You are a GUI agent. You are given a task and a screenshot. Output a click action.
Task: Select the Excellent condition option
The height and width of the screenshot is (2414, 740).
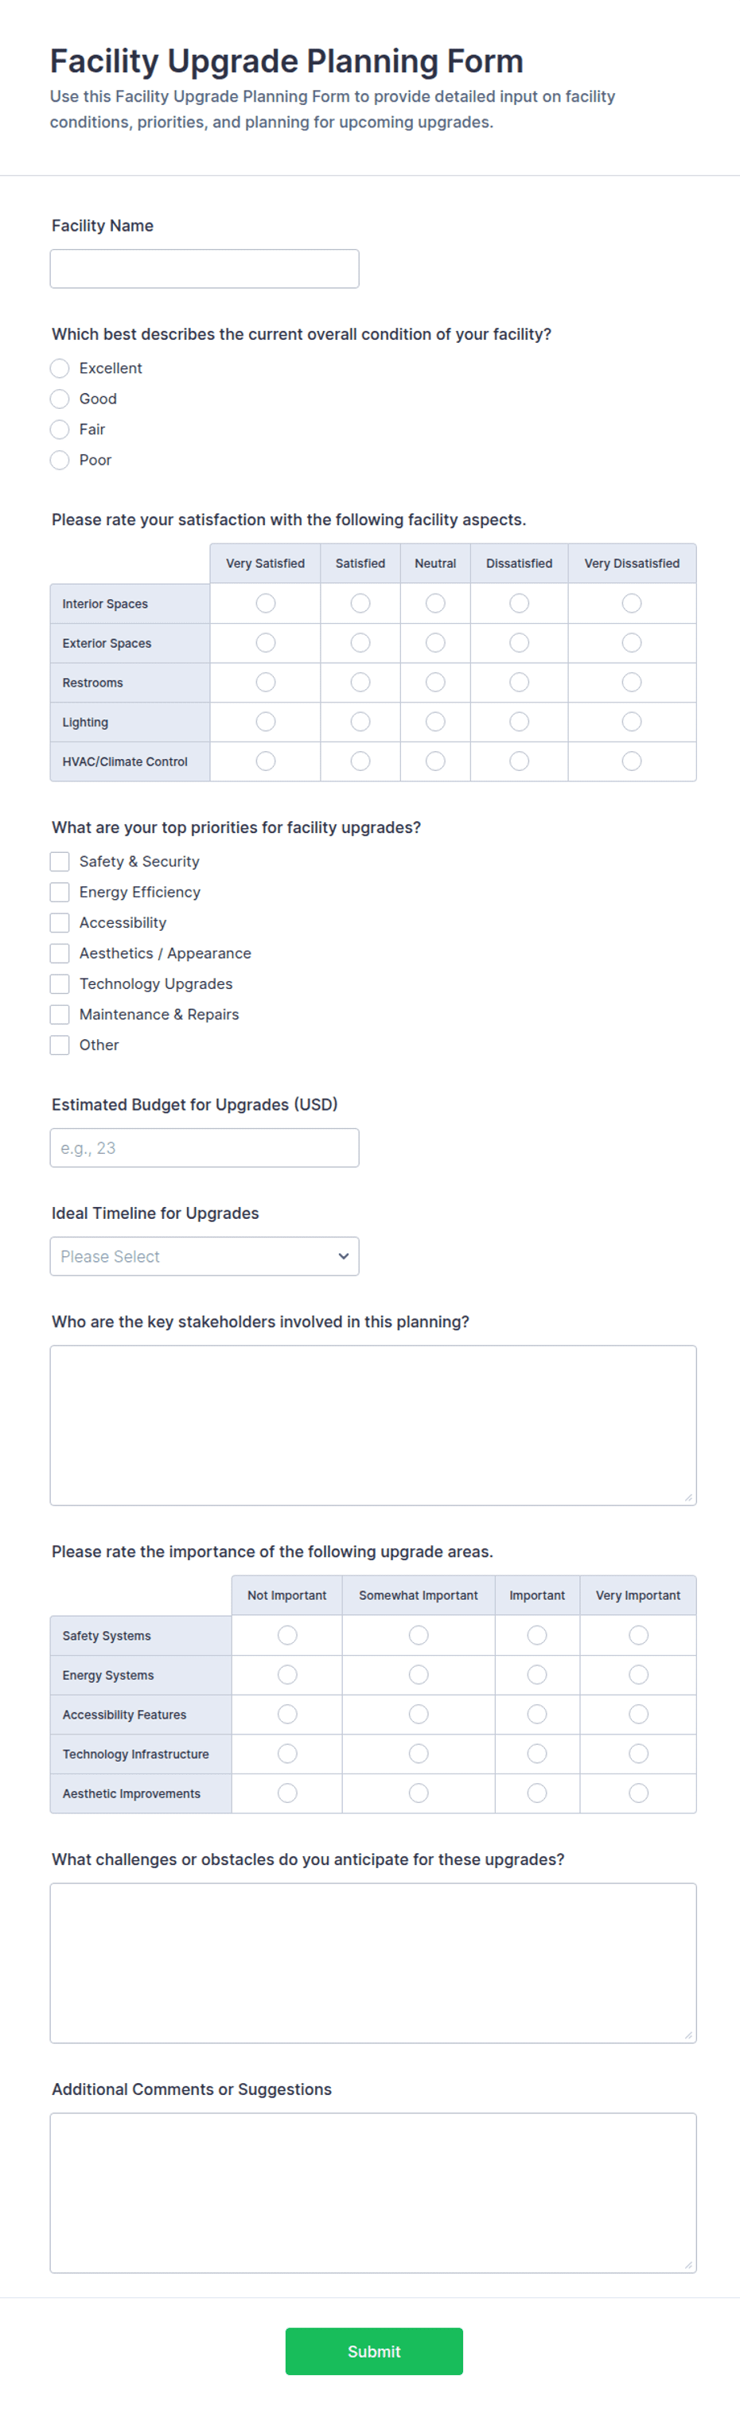pos(60,368)
